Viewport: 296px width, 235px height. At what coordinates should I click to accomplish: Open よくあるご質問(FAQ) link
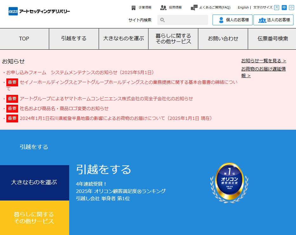[215, 8]
